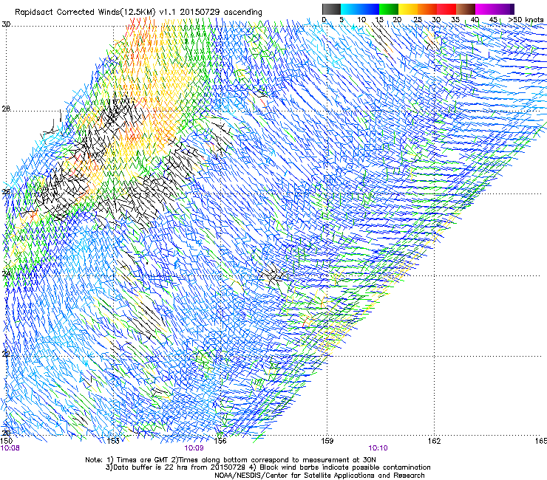
Task: Click longitude axis label '162'
Action: coord(434,441)
